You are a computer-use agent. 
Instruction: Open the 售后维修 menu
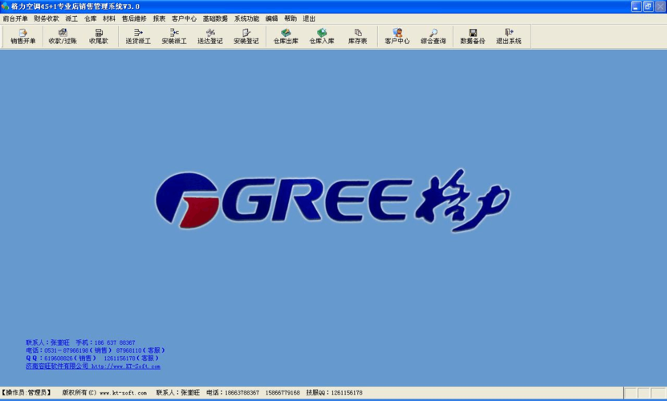point(134,18)
